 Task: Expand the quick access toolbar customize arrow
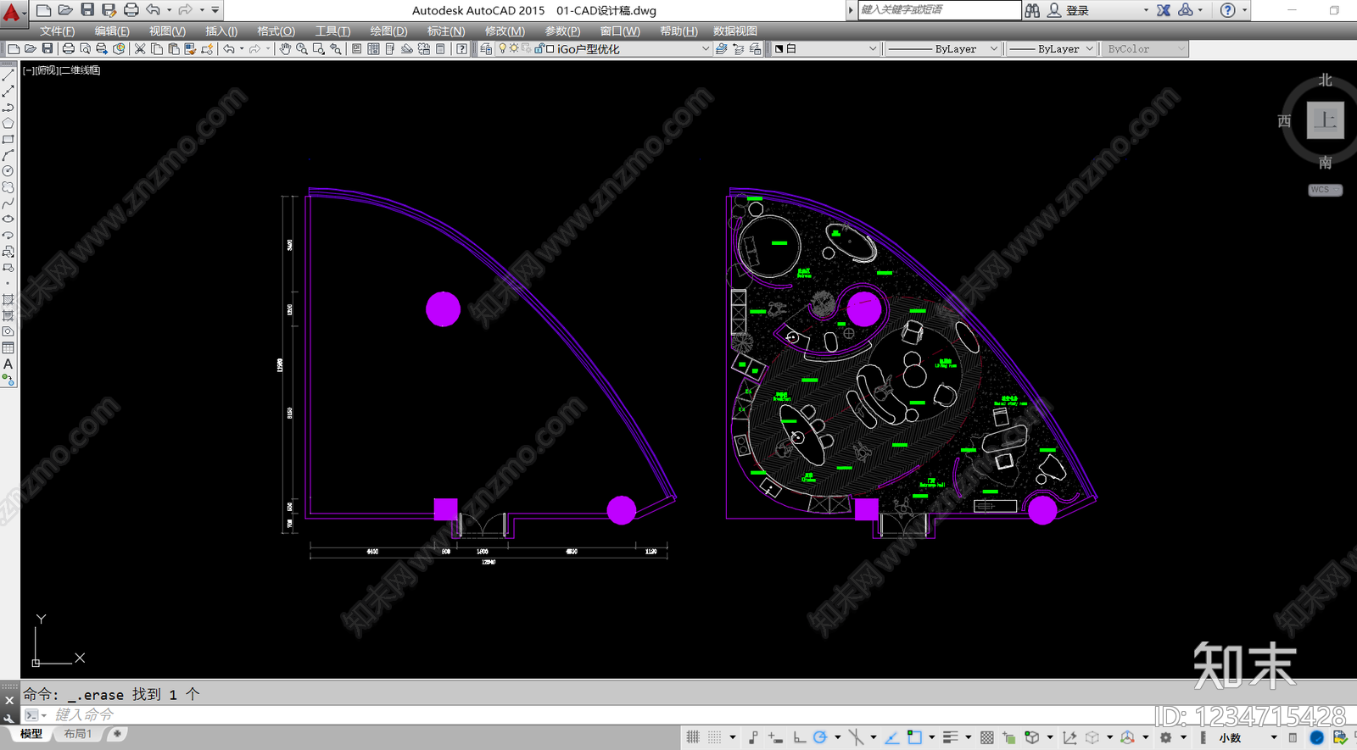215,10
